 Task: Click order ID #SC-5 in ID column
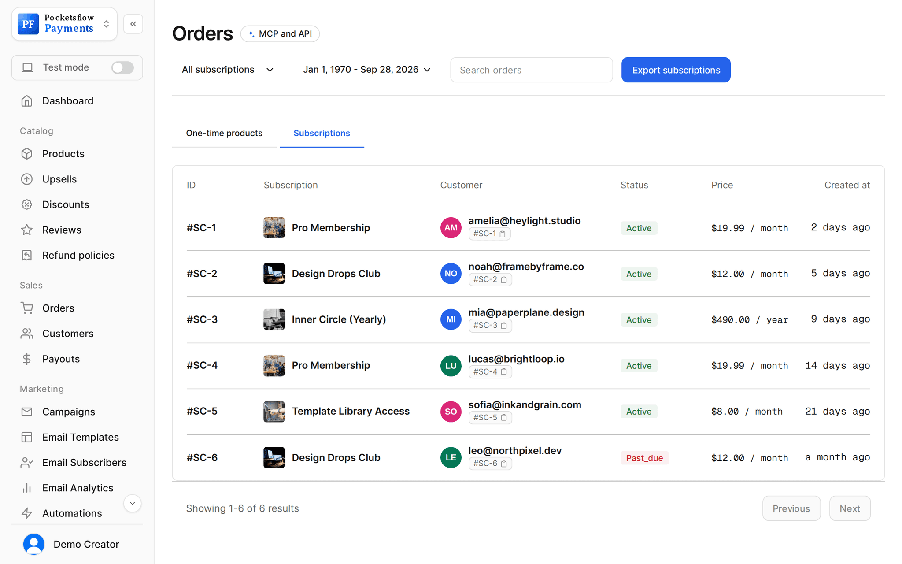point(202,411)
